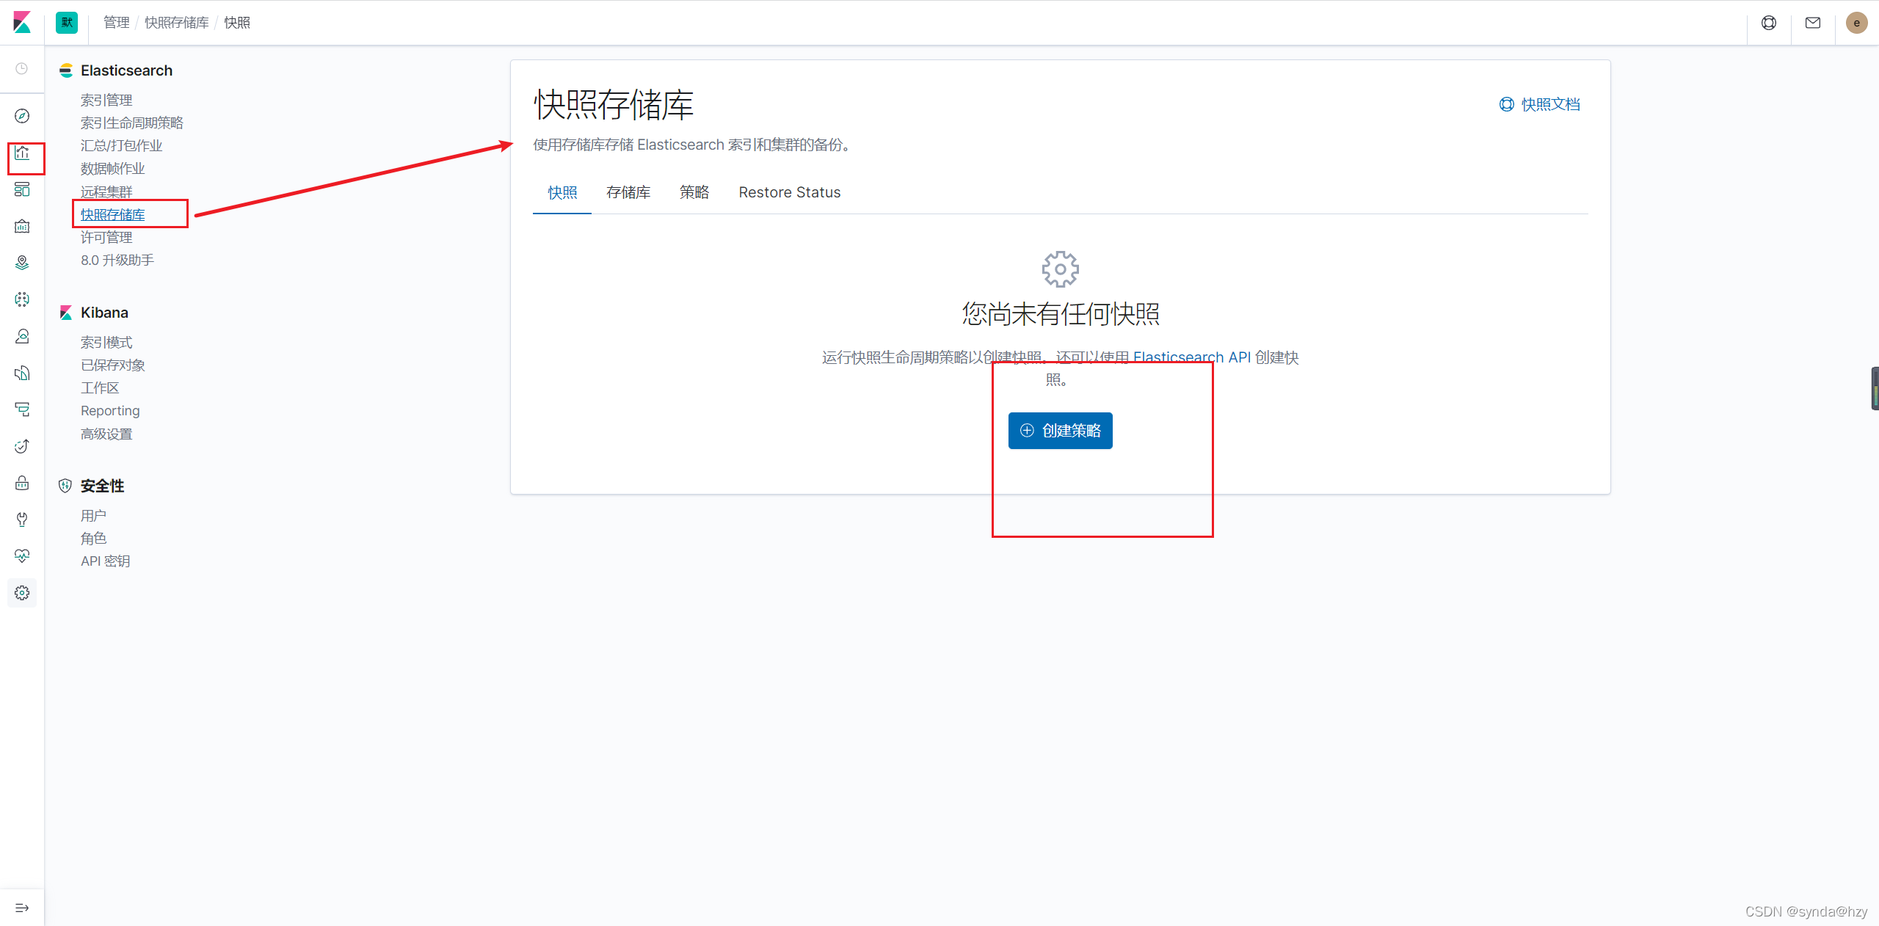Open Maps icon in sidebar

[x=22, y=263]
